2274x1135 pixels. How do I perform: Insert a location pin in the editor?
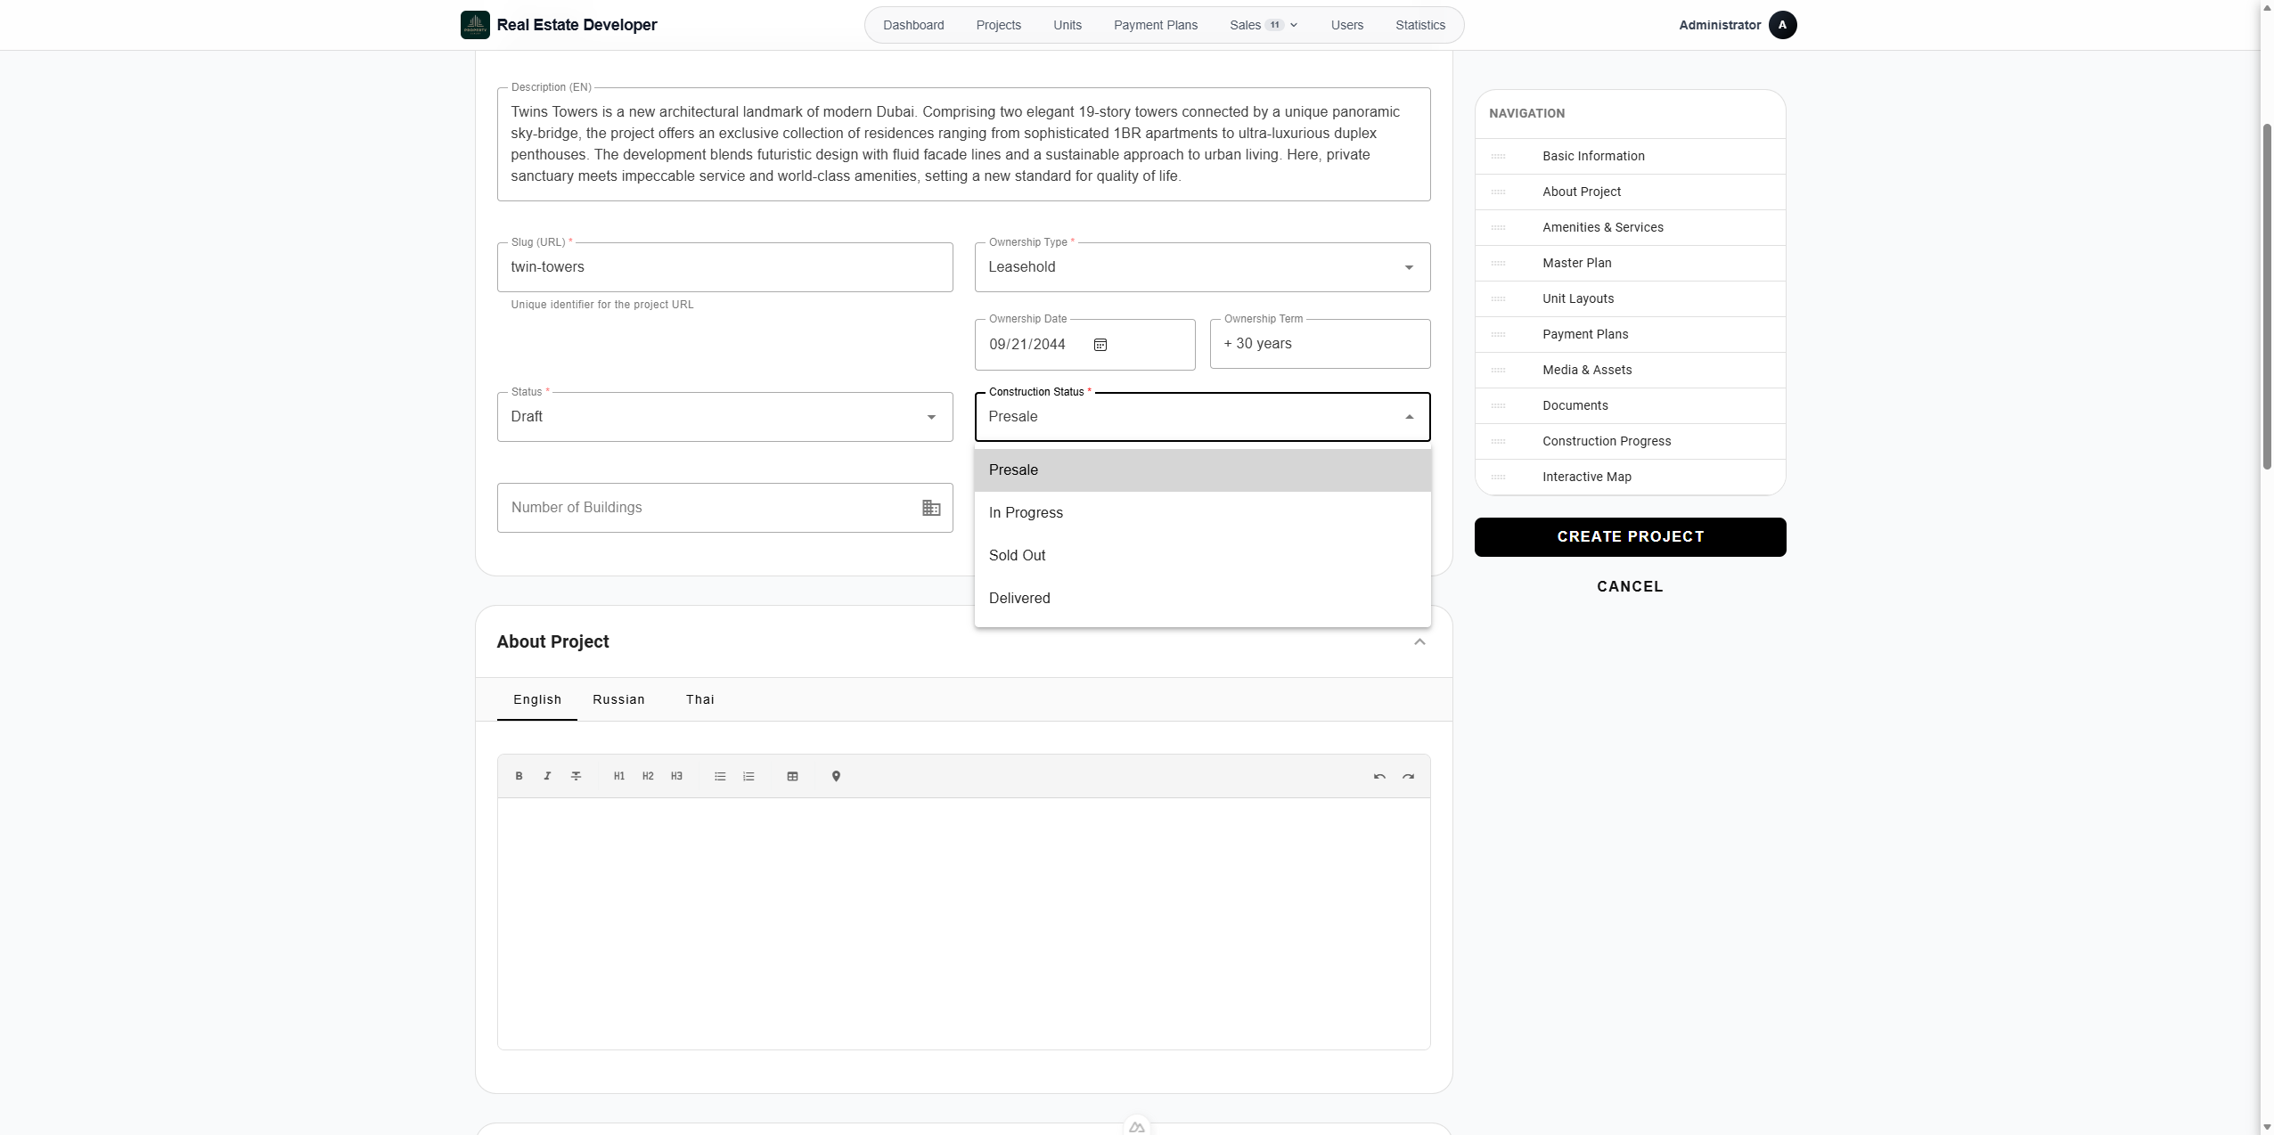click(x=836, y=776)
